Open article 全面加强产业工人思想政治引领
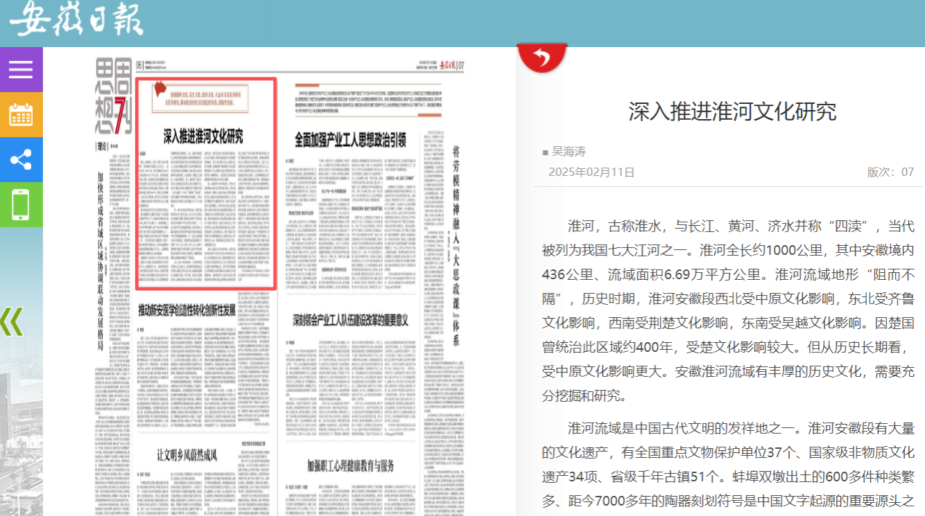The image size is (925, 516). point(350,139)
